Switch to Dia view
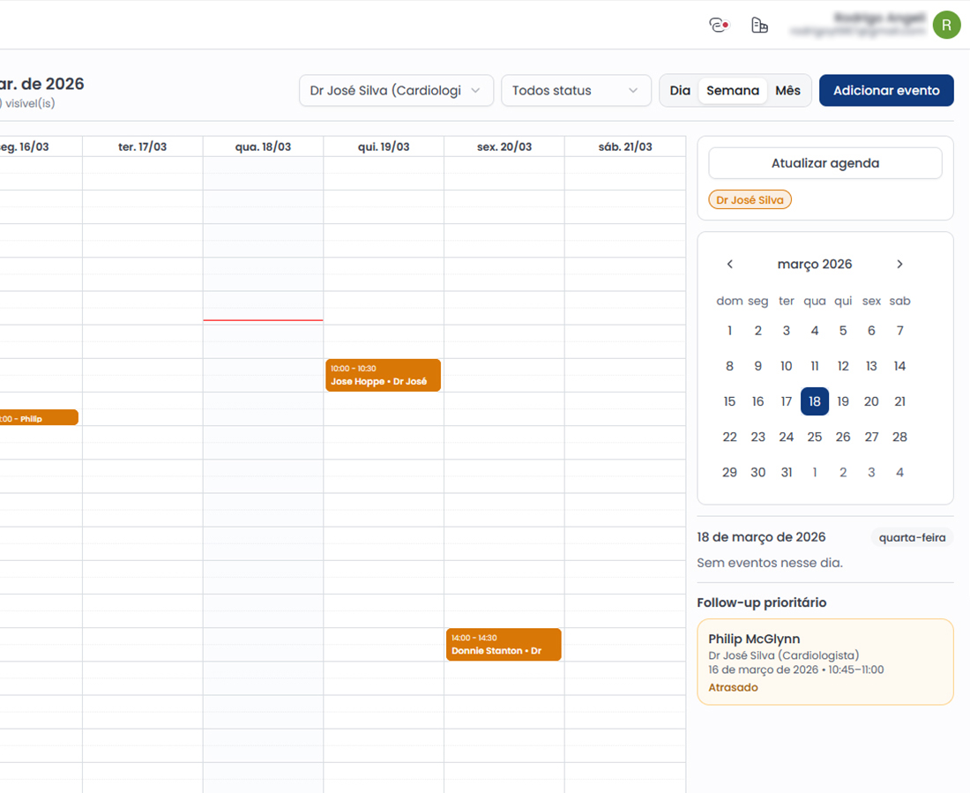This screenshot has height=793, width=970. (680, 91)
